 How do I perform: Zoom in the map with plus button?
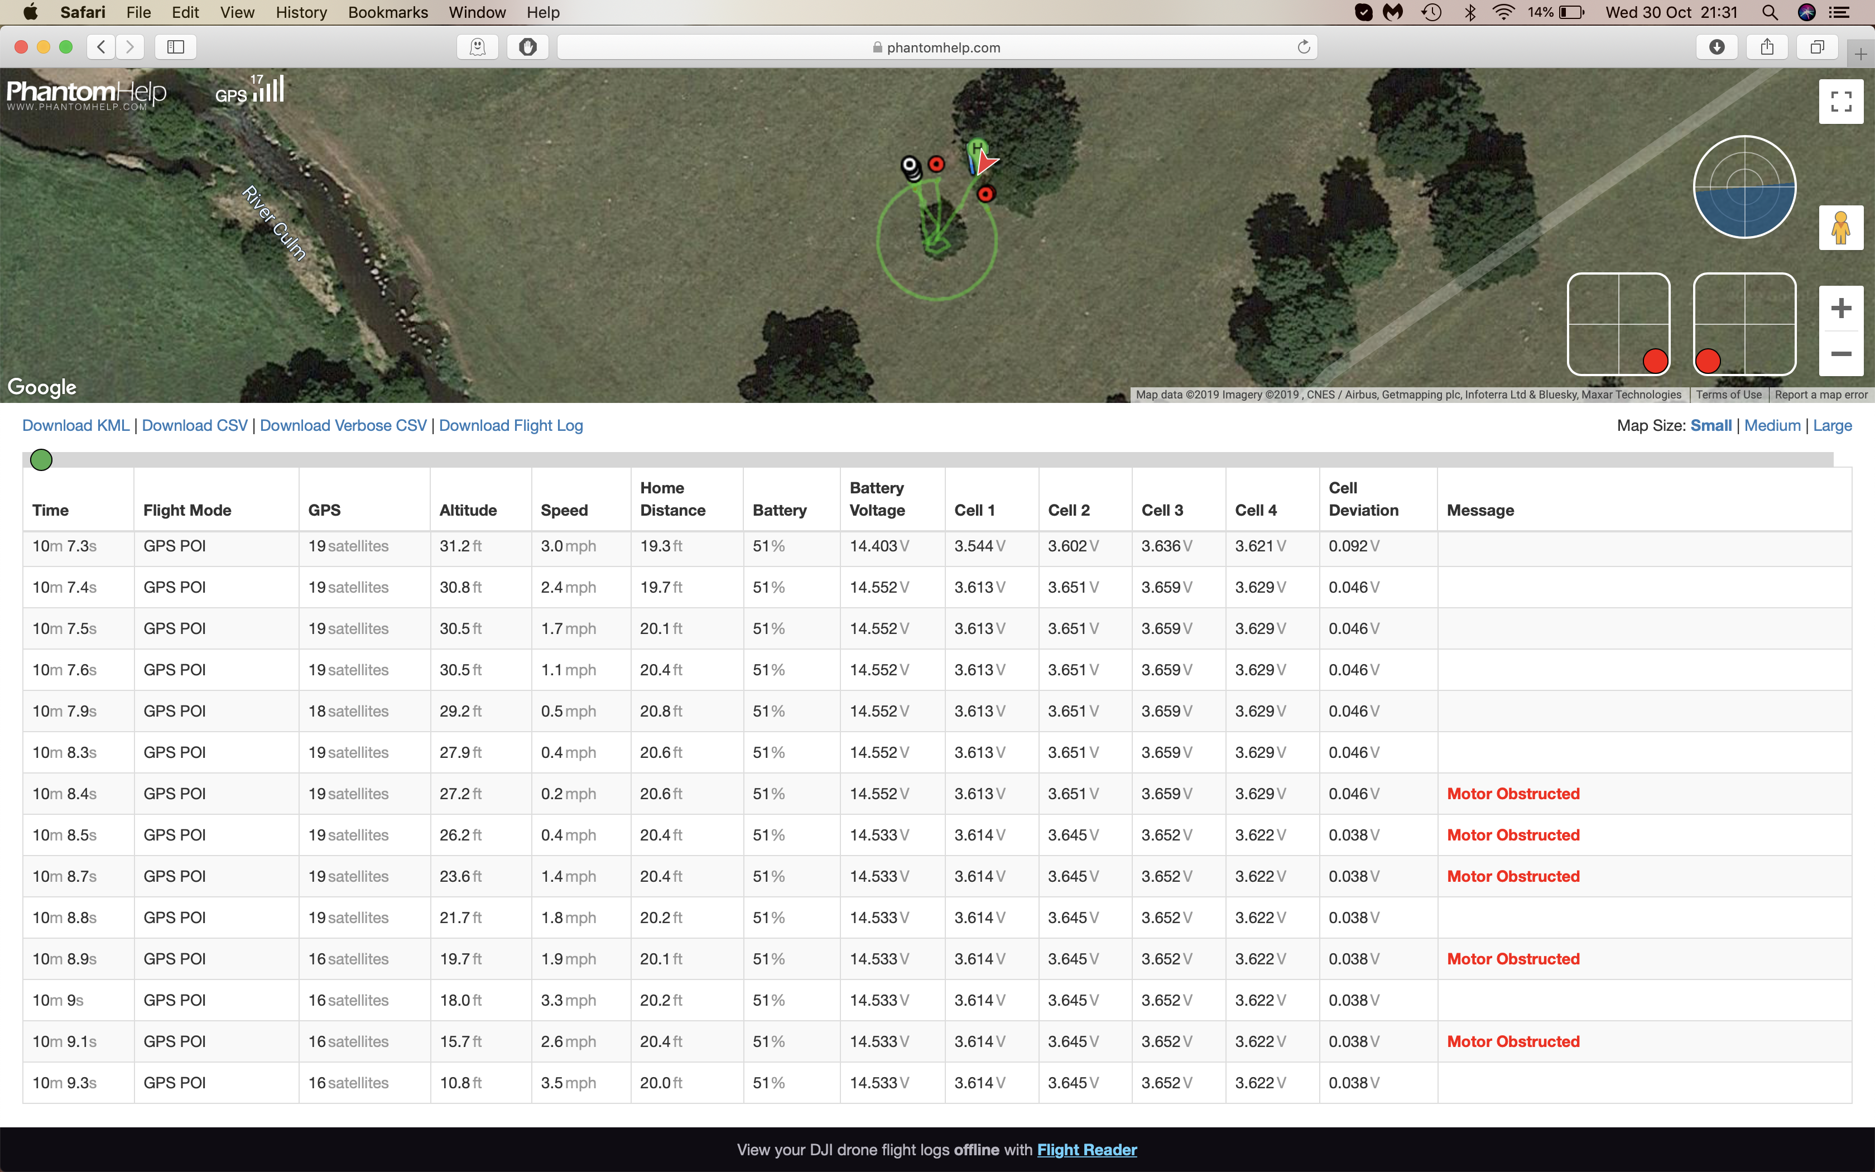1841,309
